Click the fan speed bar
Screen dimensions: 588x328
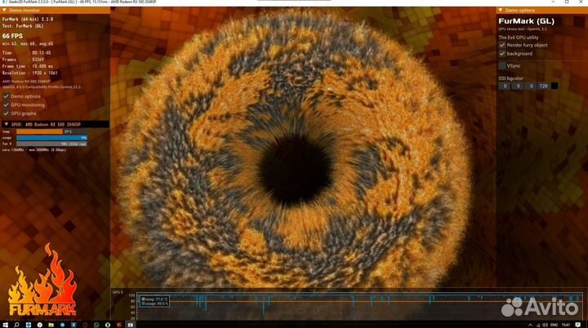coord(51,144)
